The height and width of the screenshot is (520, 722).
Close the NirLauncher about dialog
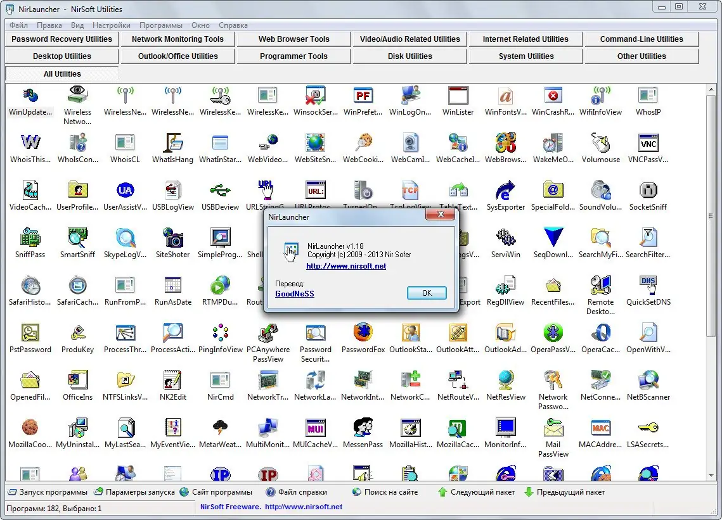tap(441, 215)
